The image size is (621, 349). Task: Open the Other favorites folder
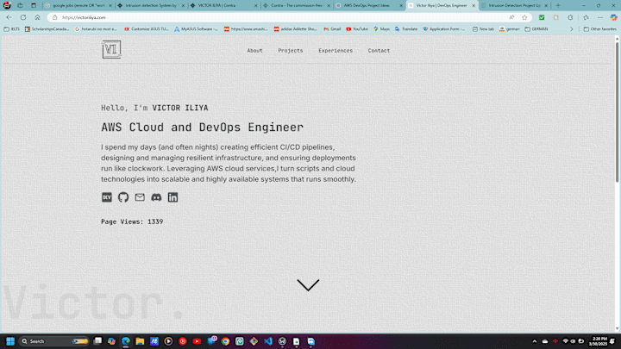600,29
